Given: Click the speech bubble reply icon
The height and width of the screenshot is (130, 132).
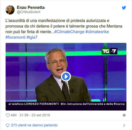Looking at the screenshot, I should coord(8,125).
